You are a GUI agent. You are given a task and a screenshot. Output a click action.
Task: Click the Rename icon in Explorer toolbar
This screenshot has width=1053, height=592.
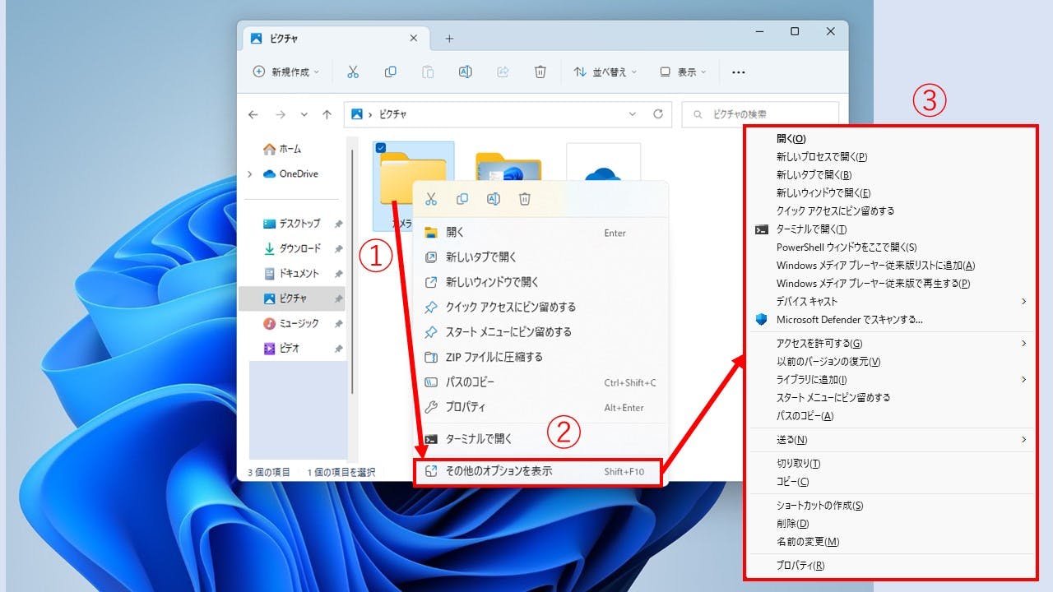465,72
